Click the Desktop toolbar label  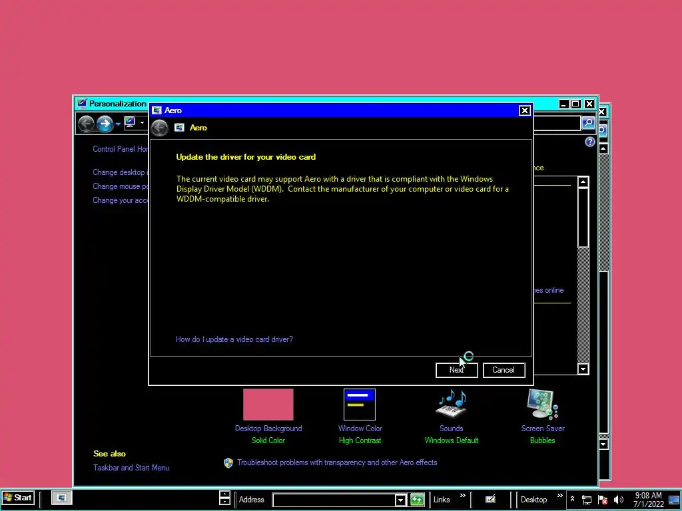[533, 500]
